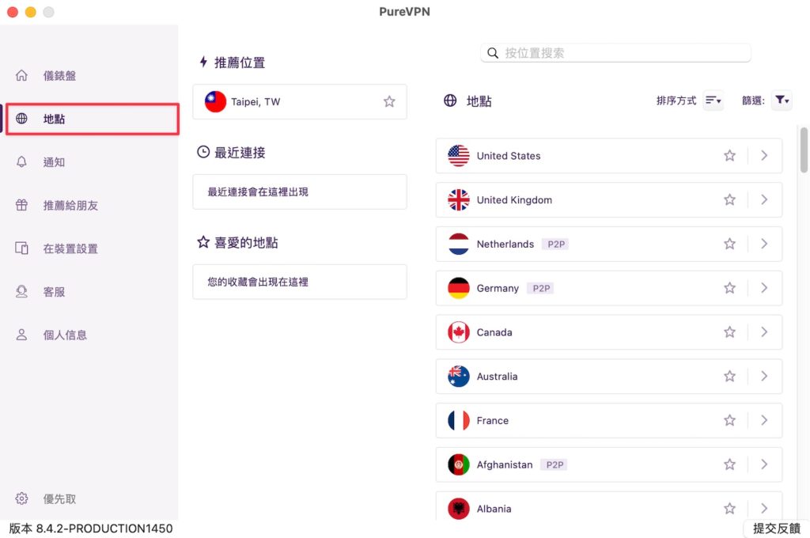Favorite United Kingdom with star

tap(729, 199)
